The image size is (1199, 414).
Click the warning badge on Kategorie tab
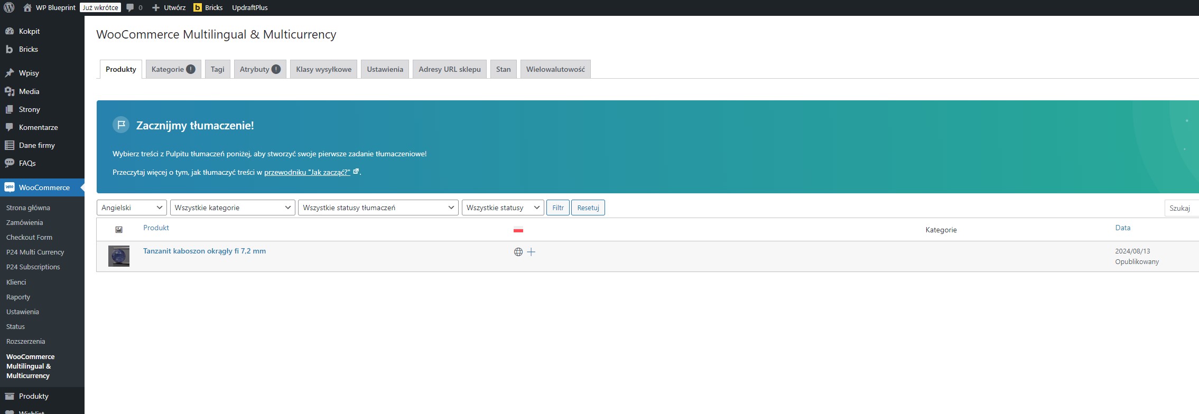(x=191, y=69)
